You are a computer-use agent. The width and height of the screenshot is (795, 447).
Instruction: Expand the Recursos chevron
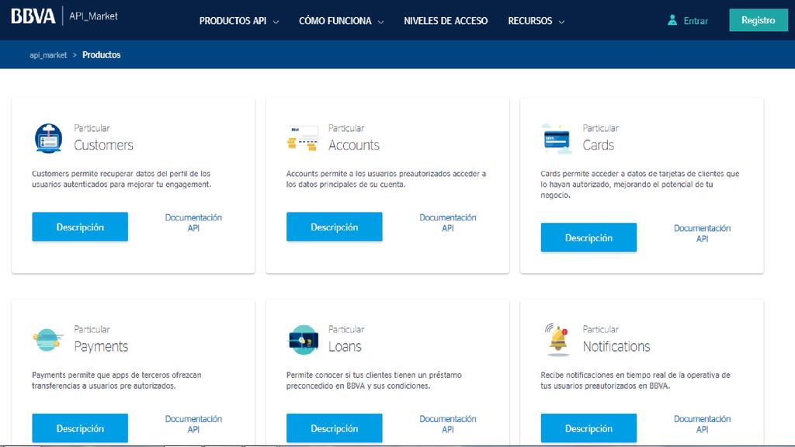click(x=561, y=22)
